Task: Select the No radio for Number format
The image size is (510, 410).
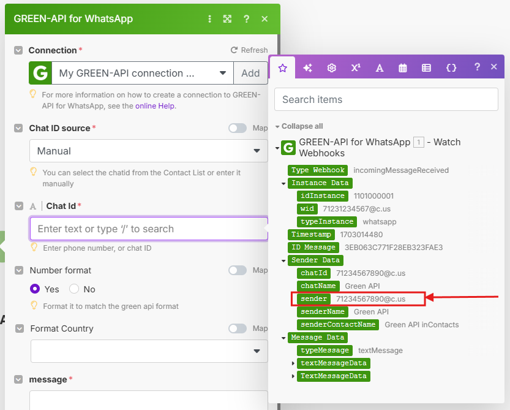Action: (x=74, y=289)
